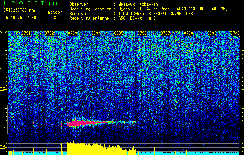Click the 0735 time marker
This screenshot has height=155, width=244.
point(119,33)
